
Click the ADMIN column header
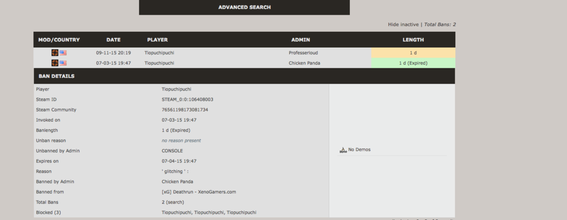(x=301, y=40)
